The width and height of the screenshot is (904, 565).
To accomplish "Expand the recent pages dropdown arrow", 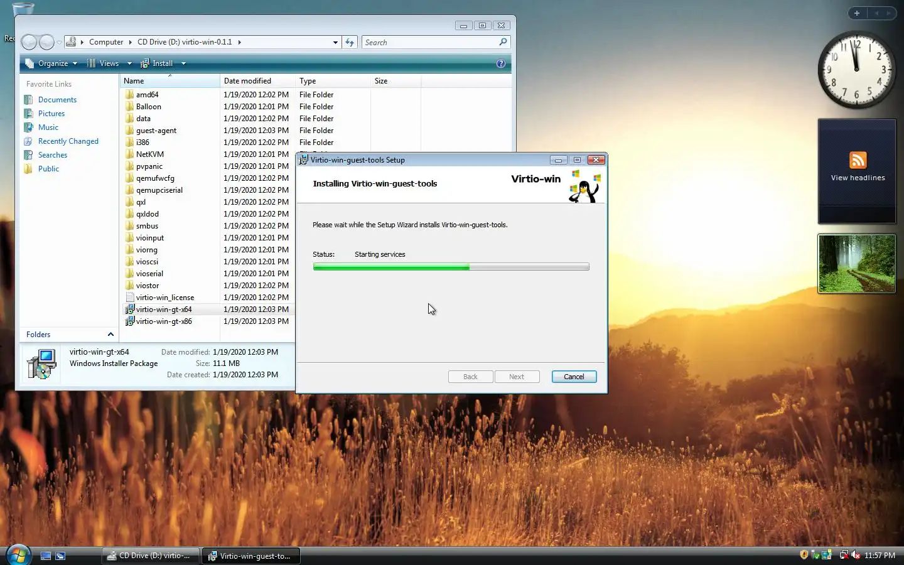I will pyautogui.click(x=59, y=43).
